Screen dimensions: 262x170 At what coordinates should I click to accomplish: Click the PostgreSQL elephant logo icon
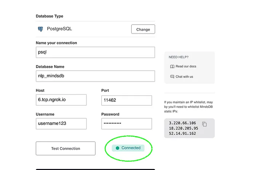tap(40, 29)
